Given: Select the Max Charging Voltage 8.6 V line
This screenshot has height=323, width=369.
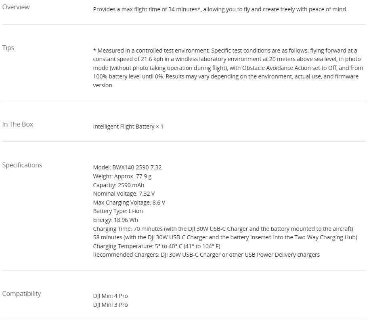Looking at the screenshot, I should (129, 203).
